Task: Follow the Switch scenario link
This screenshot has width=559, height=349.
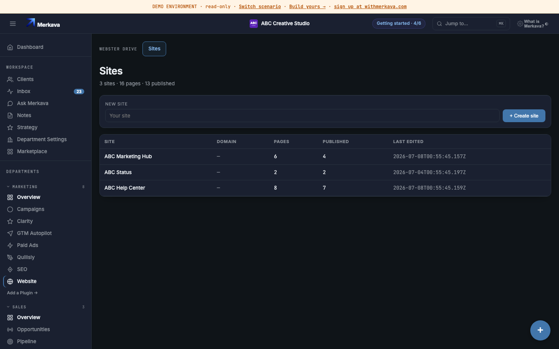Action: point(260,7)
